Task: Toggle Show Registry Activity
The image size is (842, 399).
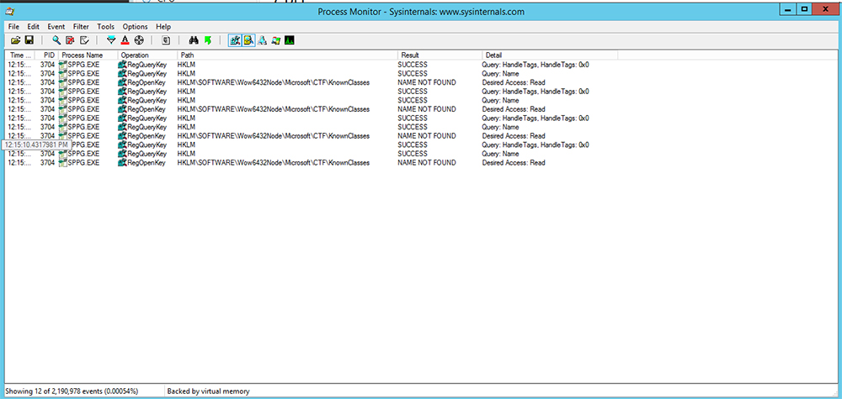Action: (235, 40)
